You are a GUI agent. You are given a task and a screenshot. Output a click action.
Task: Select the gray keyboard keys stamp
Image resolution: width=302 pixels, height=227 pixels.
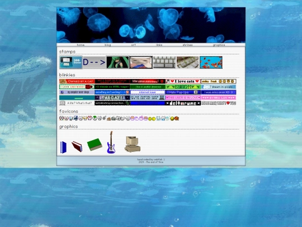pyautogui.click(x=164, y=62)
